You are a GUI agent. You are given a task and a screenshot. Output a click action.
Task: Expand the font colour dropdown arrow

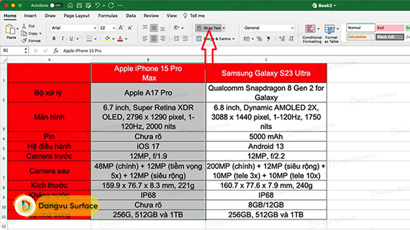coord(126,39)
